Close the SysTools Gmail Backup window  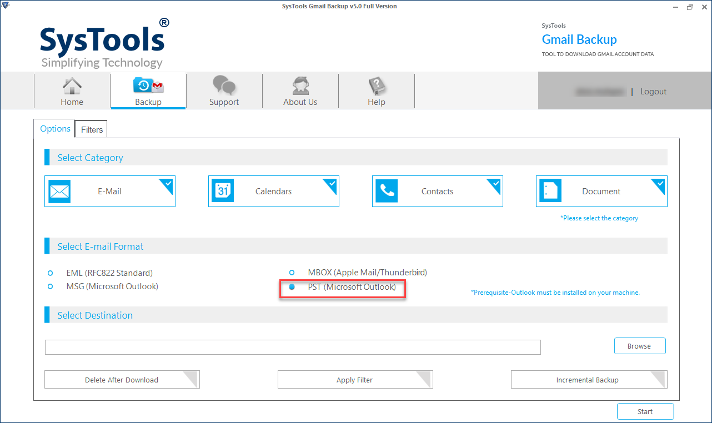703,7
